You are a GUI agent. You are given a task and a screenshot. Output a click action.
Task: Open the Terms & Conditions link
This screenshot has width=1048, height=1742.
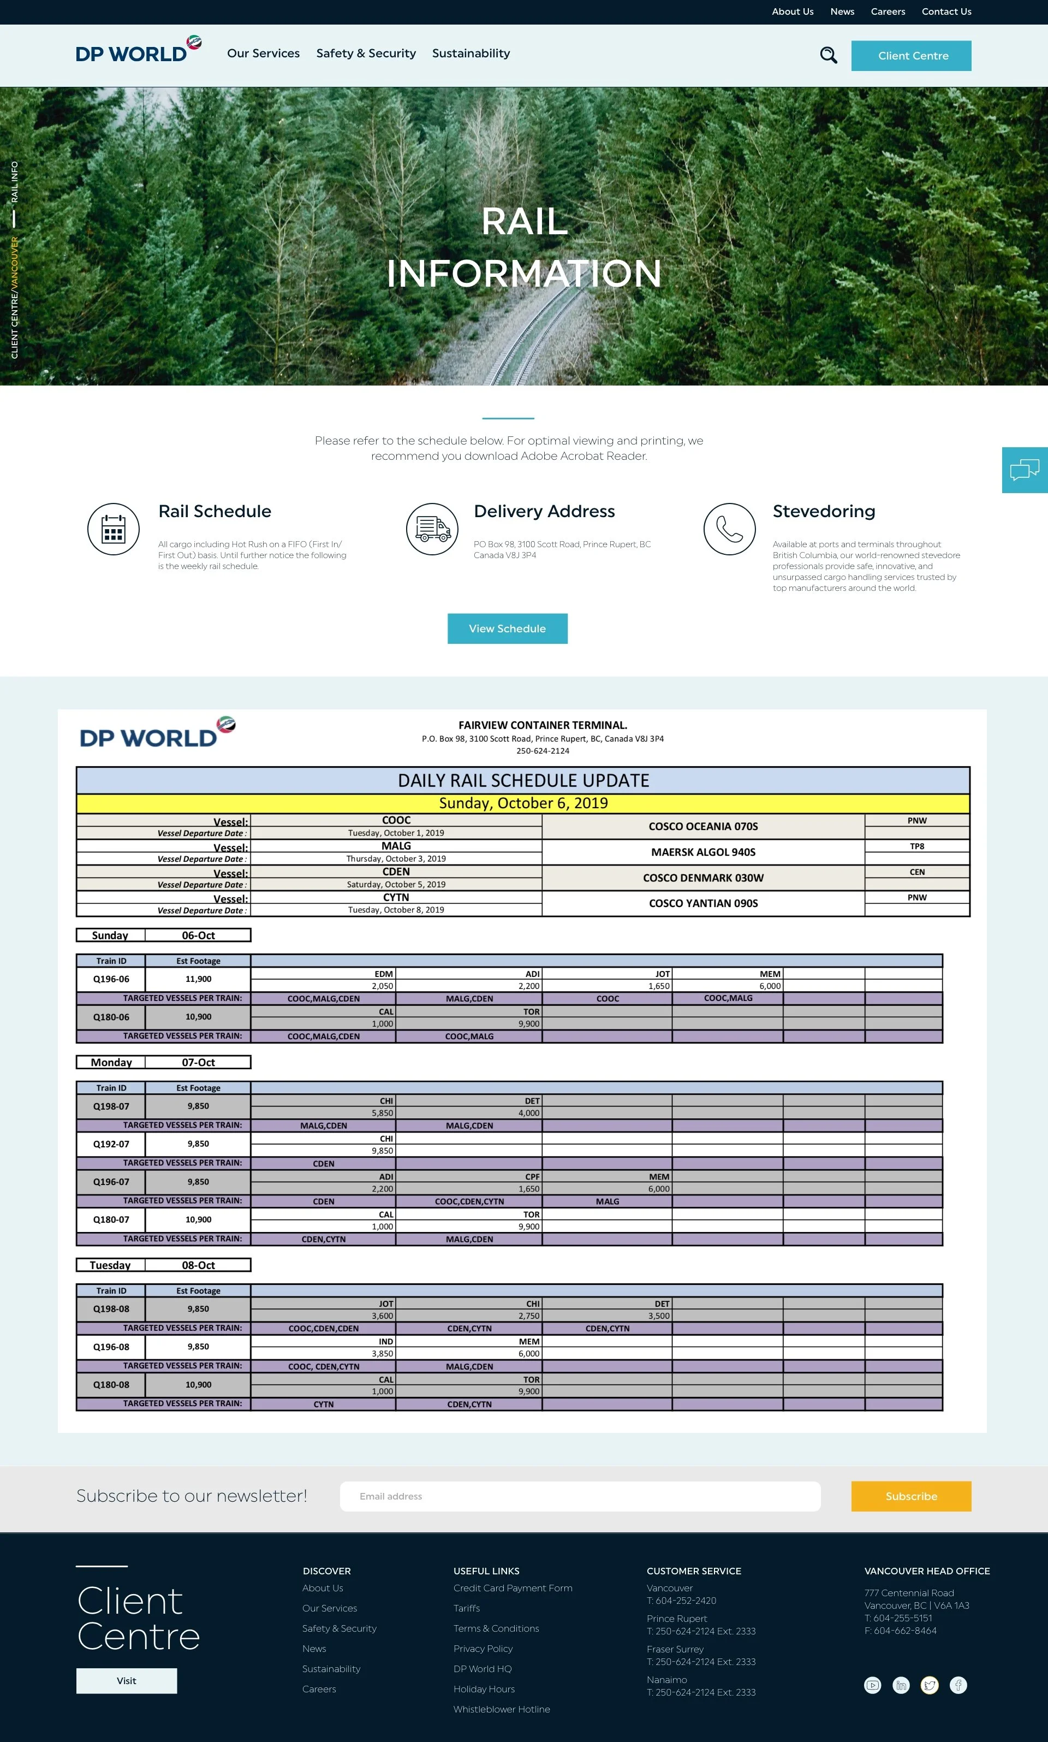(496, 1628)
